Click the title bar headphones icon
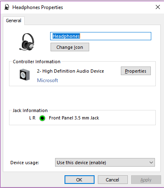Image resolution: width=164 pixels, height=188 pixels. (x=7, y=7)
